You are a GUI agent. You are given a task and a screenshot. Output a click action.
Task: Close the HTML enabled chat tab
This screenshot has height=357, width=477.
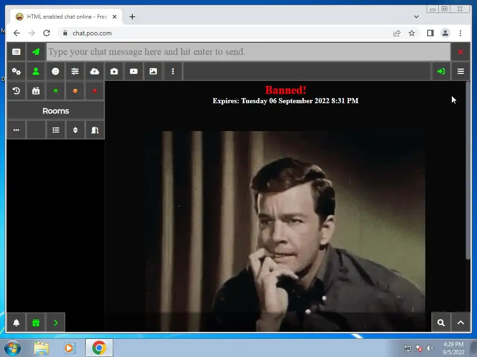pos(115,17)
